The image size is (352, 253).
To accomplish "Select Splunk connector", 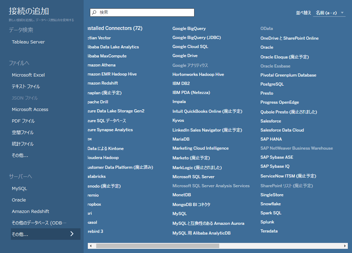I will (x=267, y=222).
